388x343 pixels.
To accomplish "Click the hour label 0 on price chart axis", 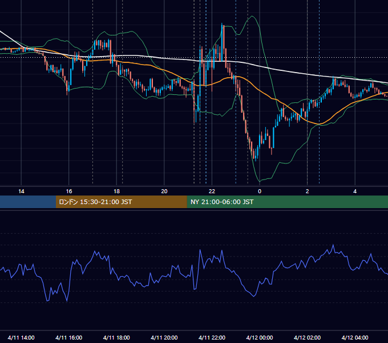I will click(260, 192).
